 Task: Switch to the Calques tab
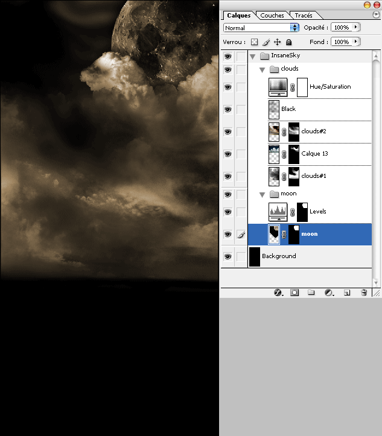[x=239, y=15]
